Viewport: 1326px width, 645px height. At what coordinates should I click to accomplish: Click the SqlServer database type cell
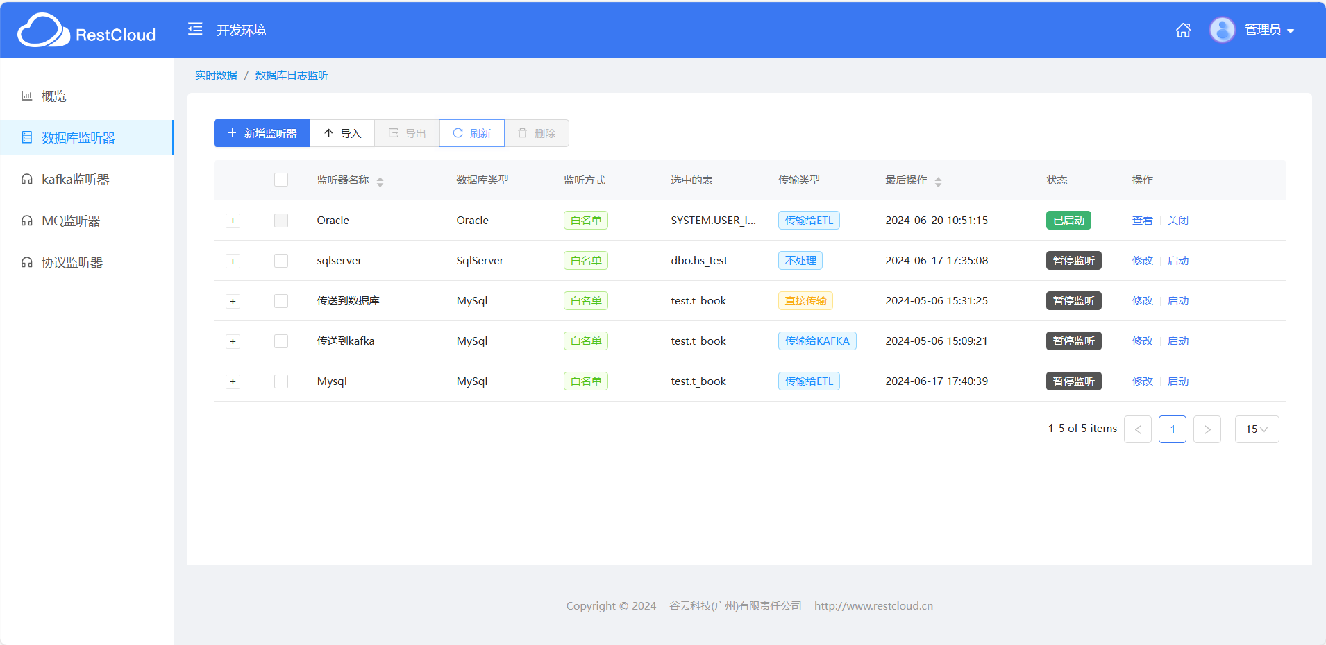coord(480,260)
